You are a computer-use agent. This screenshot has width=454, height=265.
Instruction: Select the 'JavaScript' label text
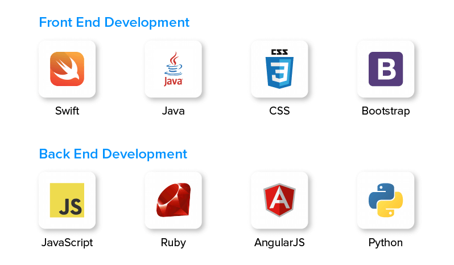(67, 243)
